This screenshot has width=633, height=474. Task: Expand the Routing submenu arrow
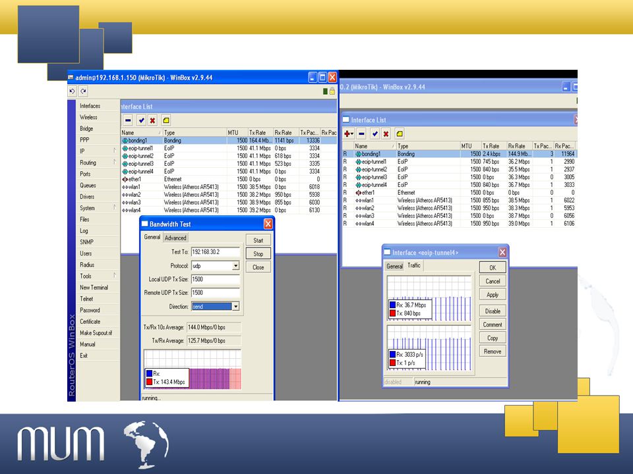115,162
